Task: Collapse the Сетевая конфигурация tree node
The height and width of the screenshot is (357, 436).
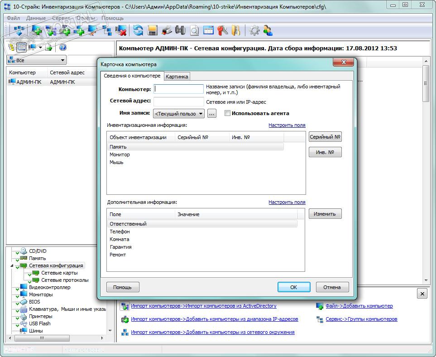Action: tap(12, 266)
